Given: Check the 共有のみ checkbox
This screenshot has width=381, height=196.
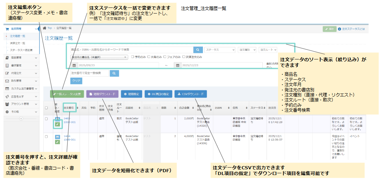Looking at the screenshot, I should click(x=149, y=57).
